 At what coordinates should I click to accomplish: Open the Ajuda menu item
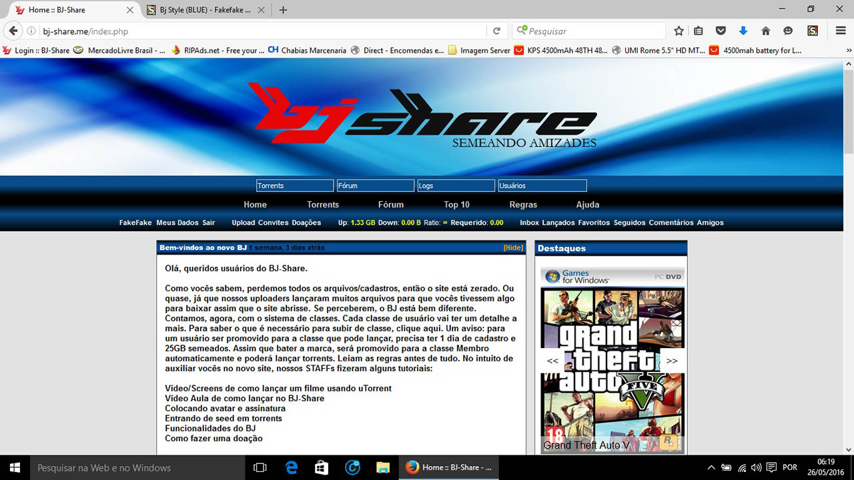coord(588,205)
